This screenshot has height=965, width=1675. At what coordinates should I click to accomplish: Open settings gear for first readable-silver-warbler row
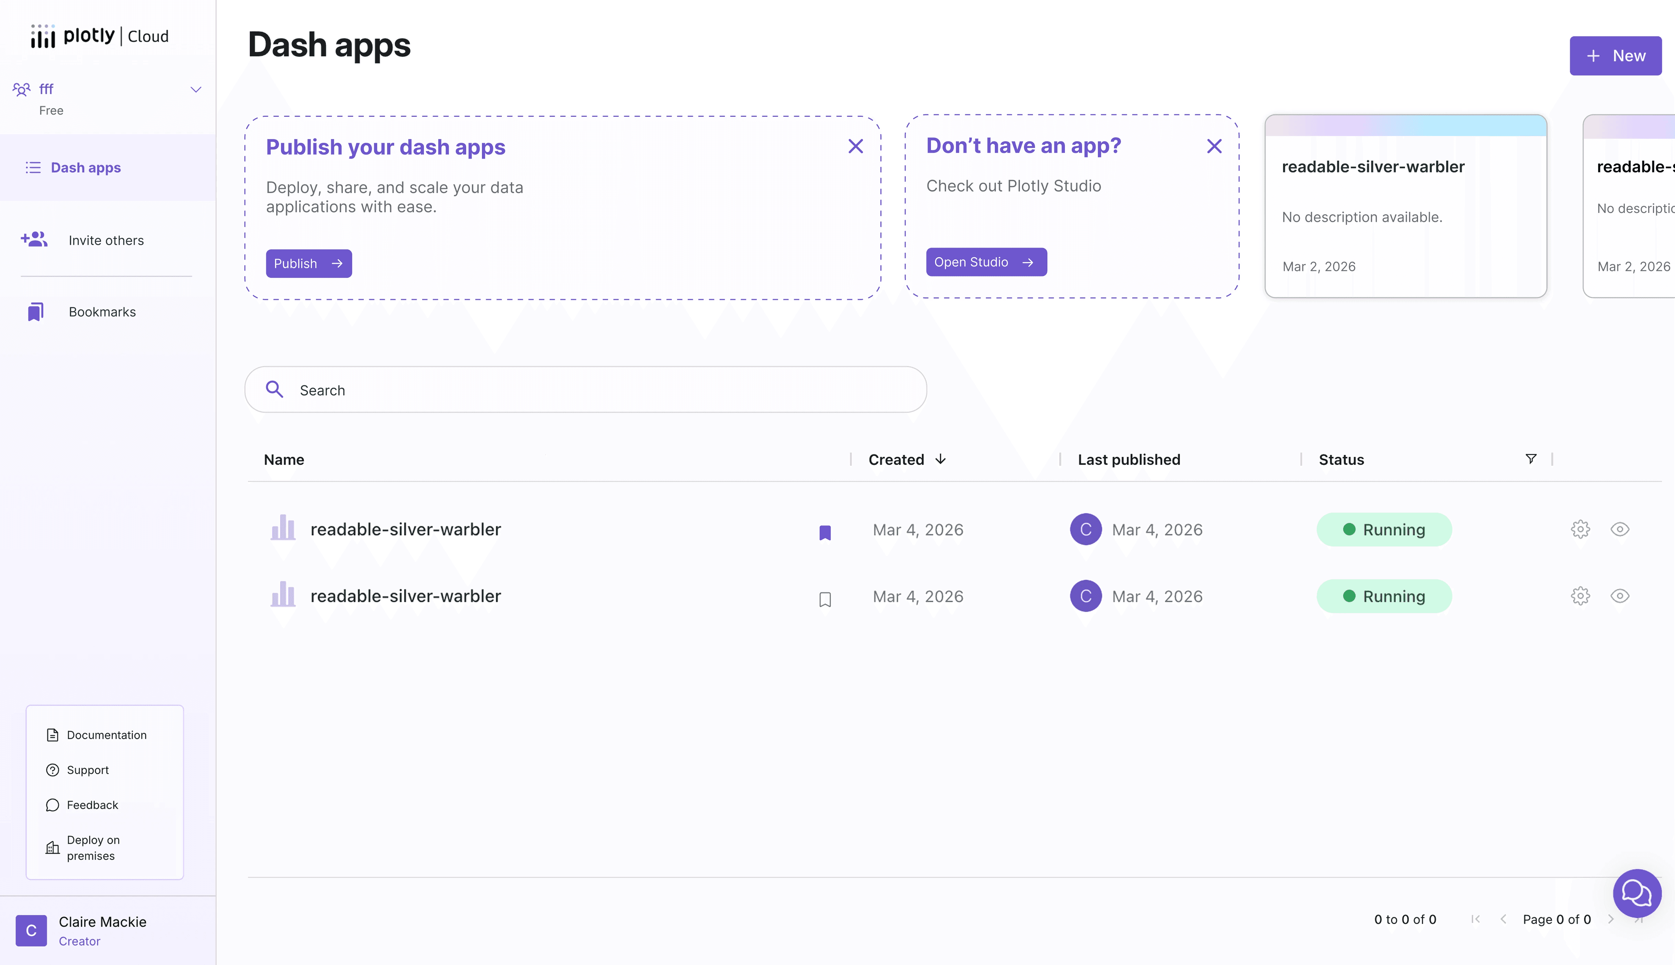click(1580, 530)
